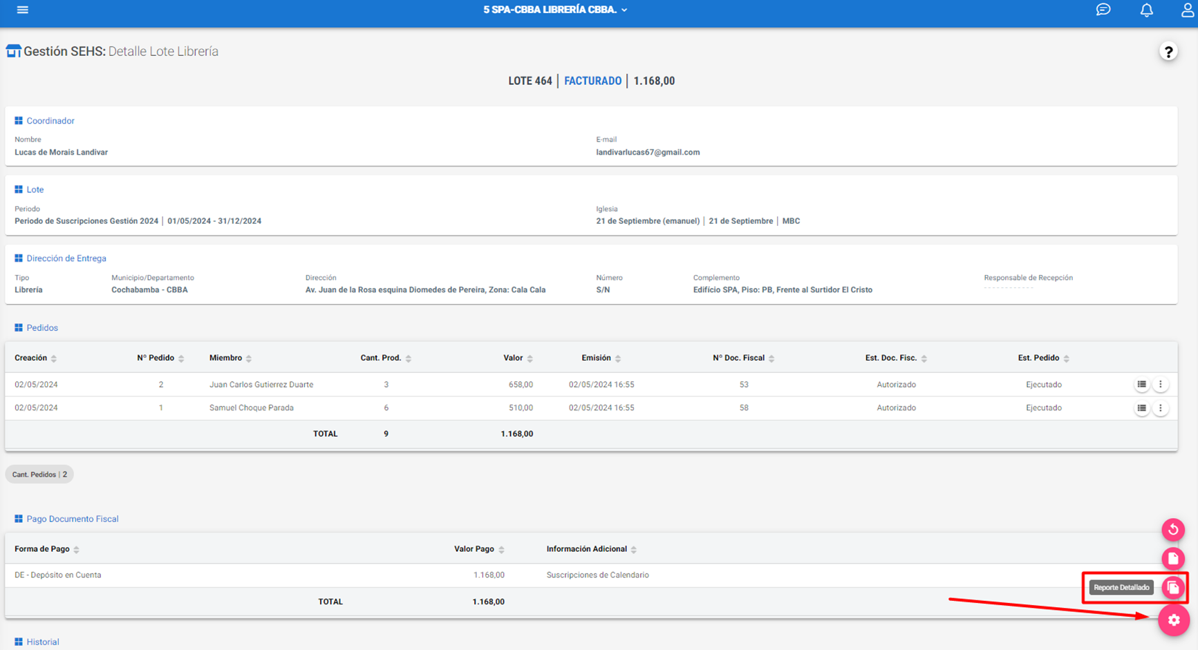Open the hamburger navigation menu
This screenshot has width=1198, height=650.
tap(23, 10)
